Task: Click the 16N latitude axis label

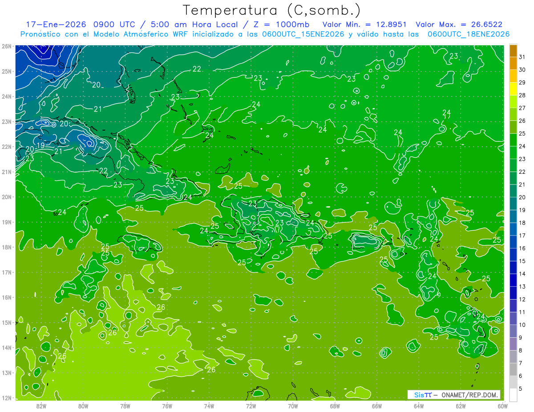Action: tap(6, 297)
